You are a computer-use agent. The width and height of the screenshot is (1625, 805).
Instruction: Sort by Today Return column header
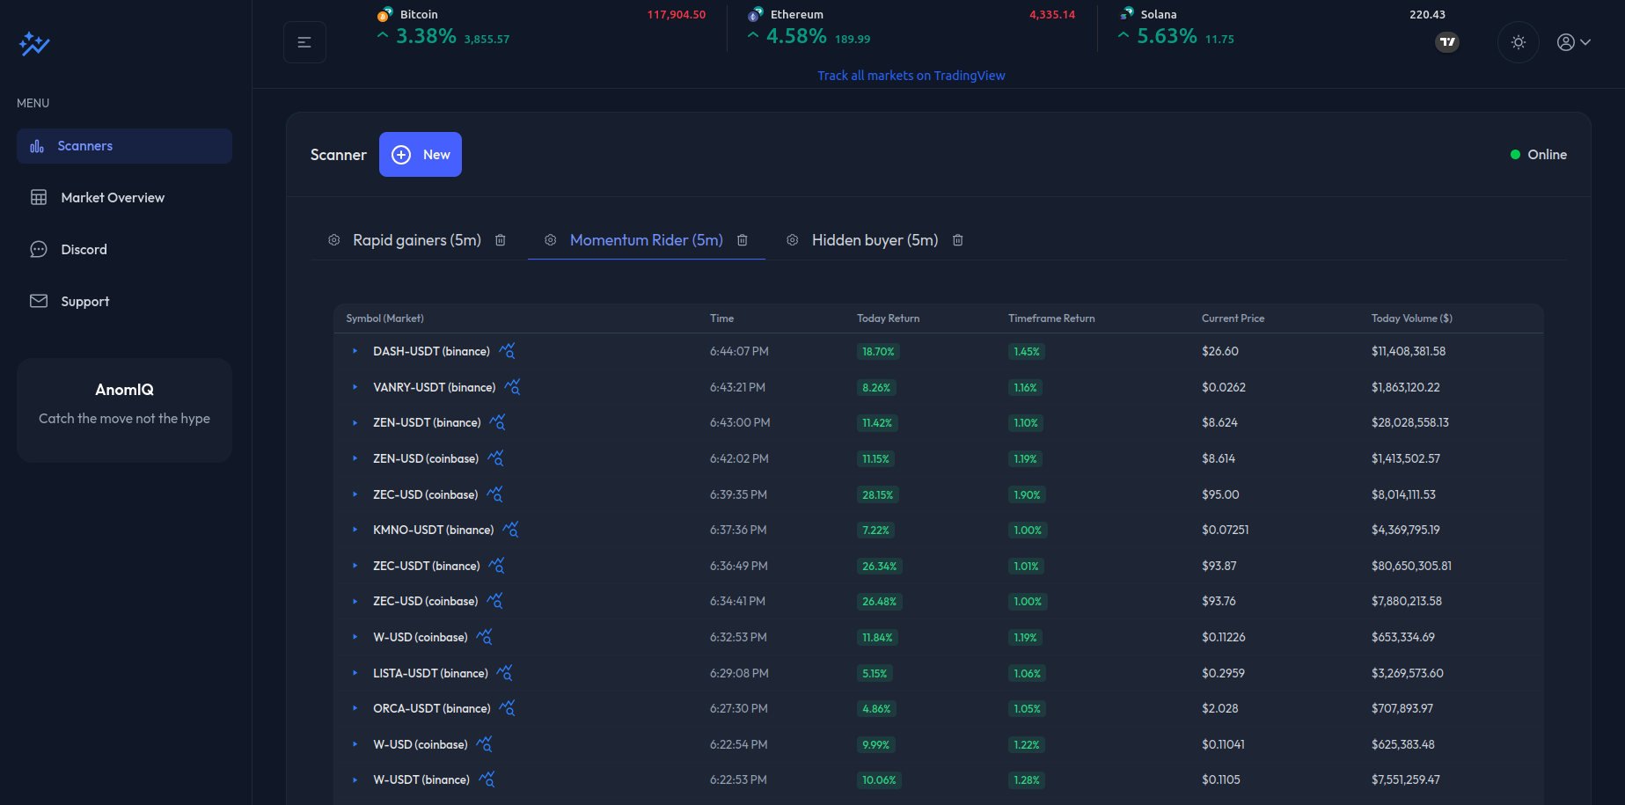pos(888,318)
